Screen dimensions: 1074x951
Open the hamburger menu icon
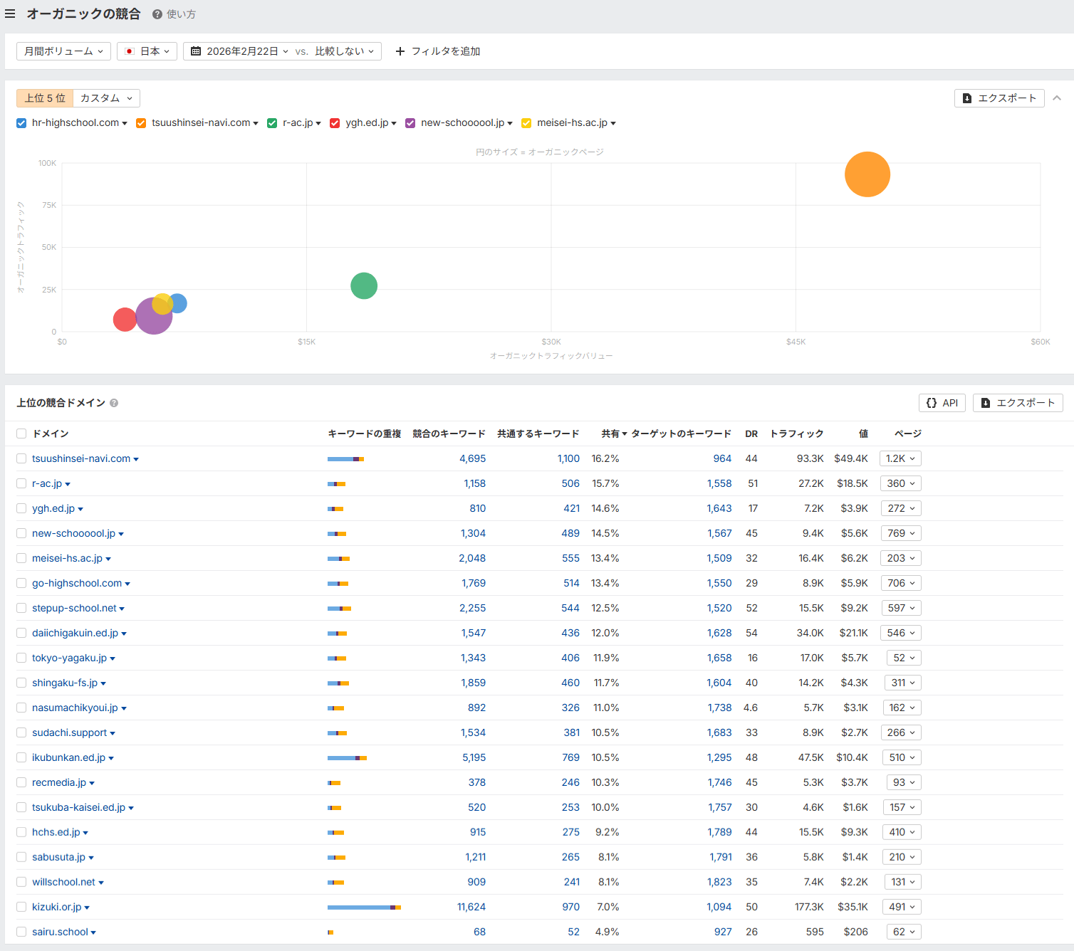10,14
